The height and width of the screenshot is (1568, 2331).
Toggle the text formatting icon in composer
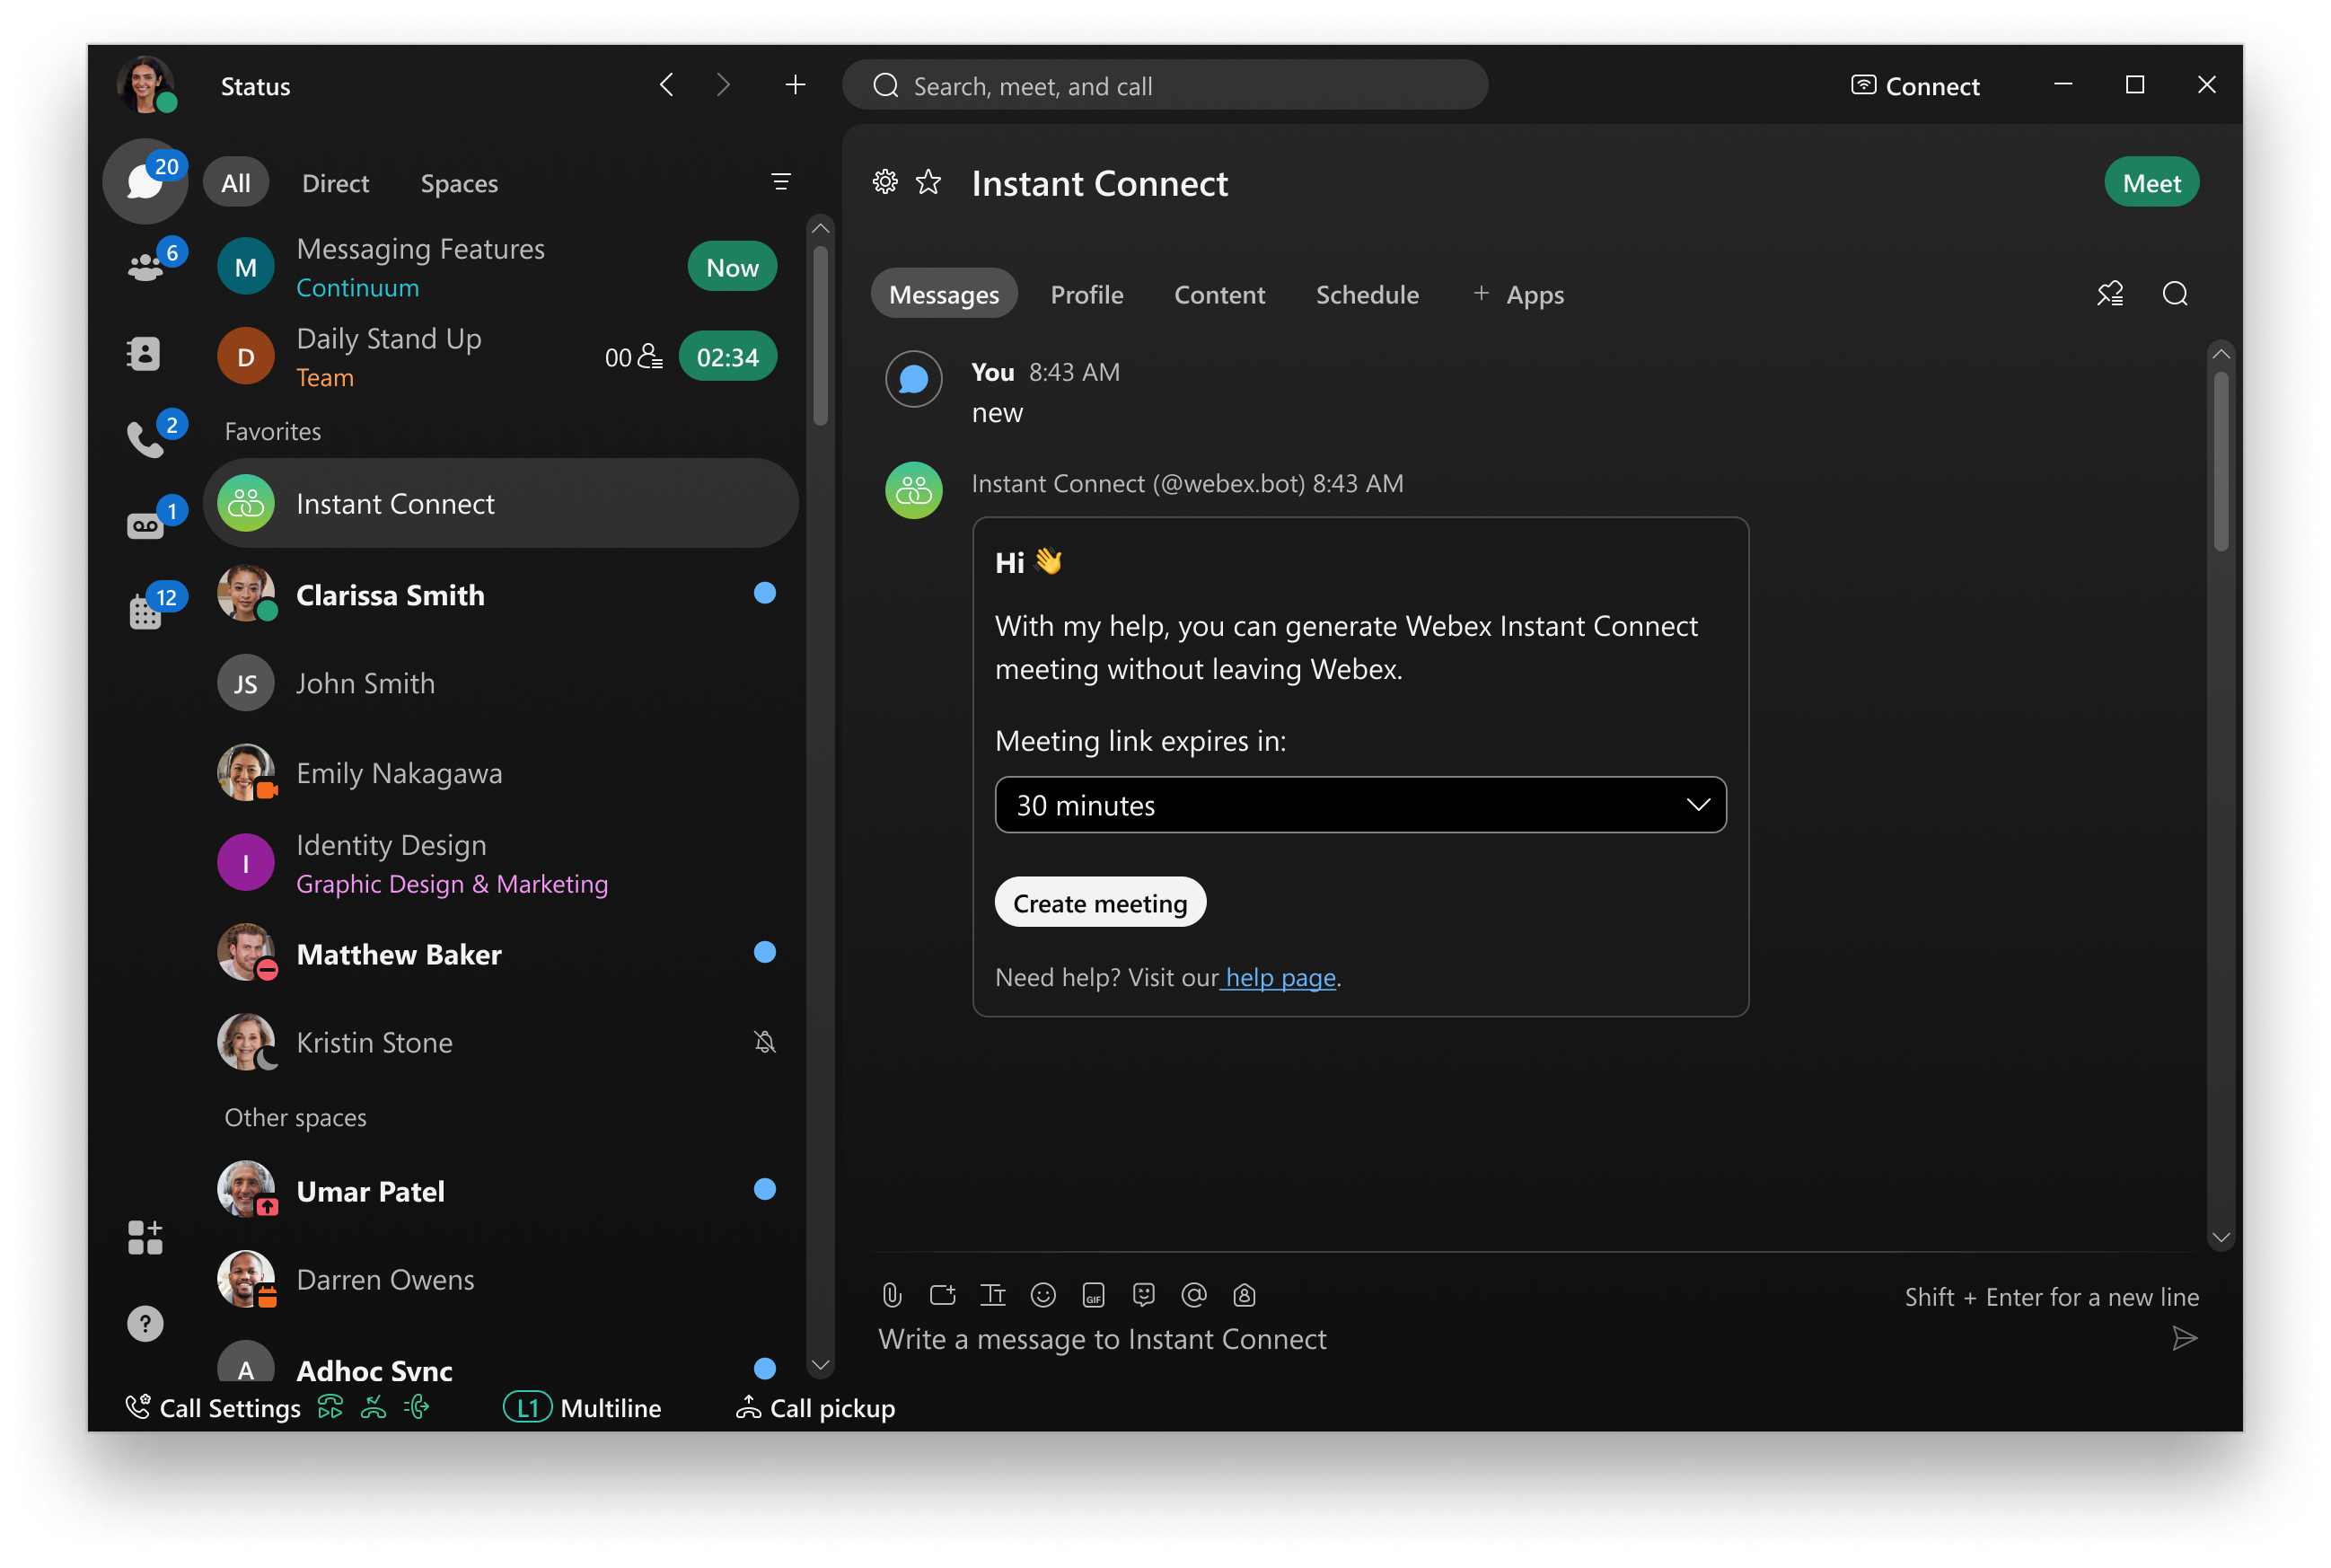992,1295
